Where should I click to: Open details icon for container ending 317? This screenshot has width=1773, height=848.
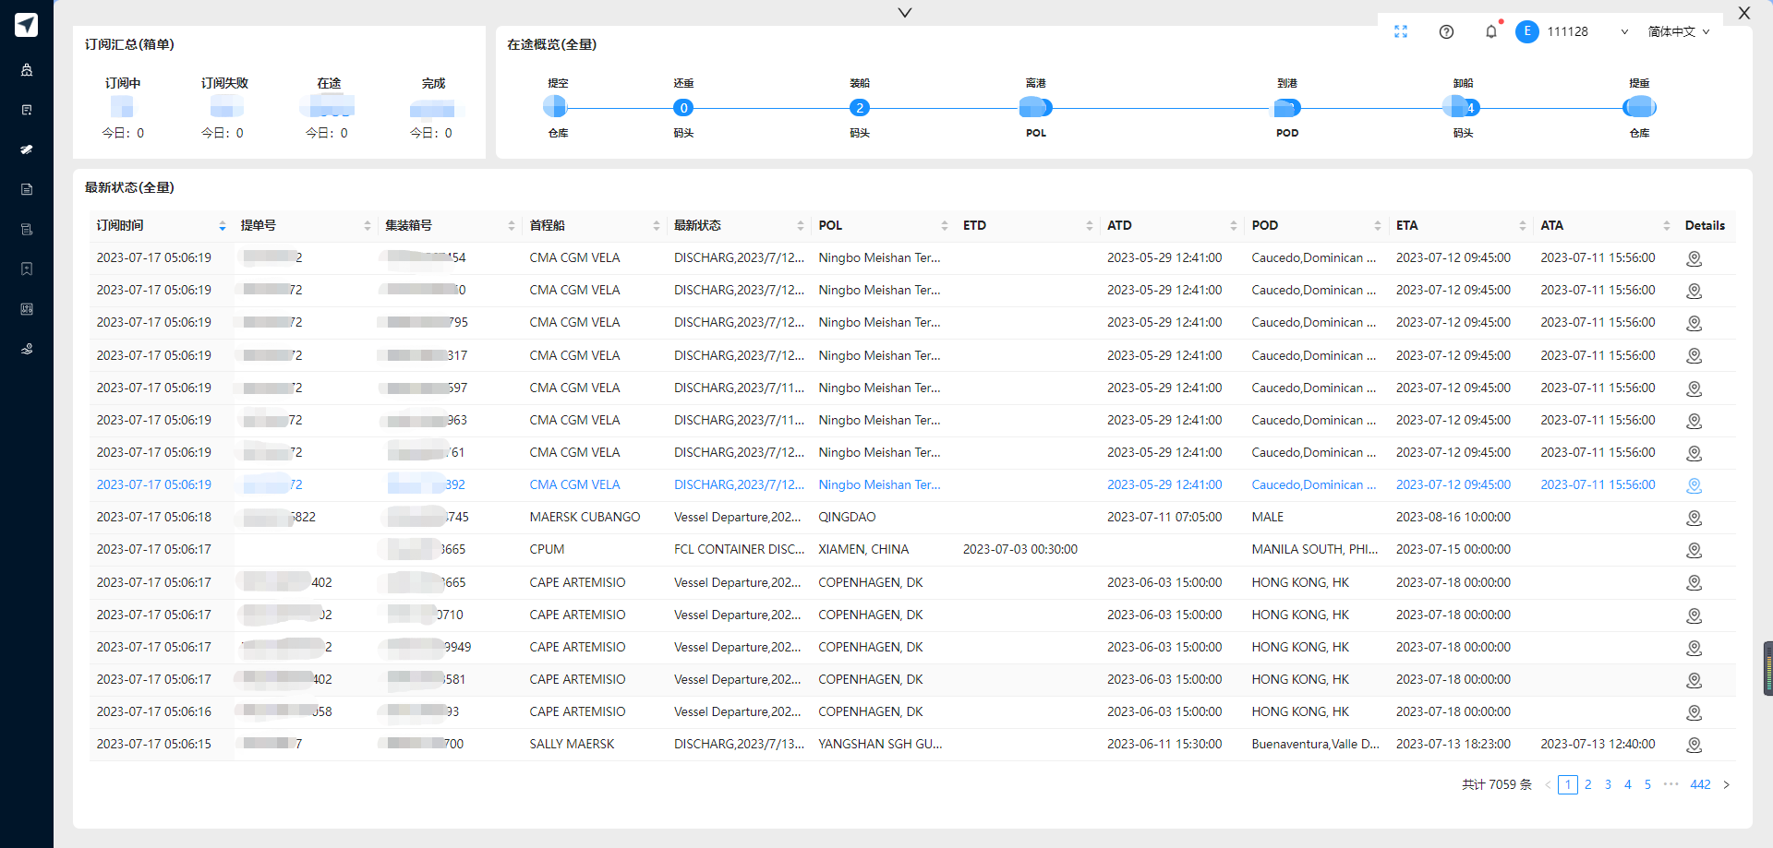pos(1694,356)
